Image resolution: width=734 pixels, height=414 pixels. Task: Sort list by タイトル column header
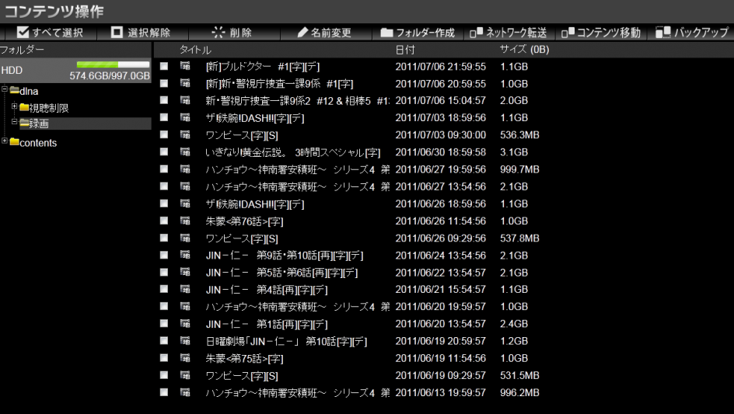tap(195, 50)
